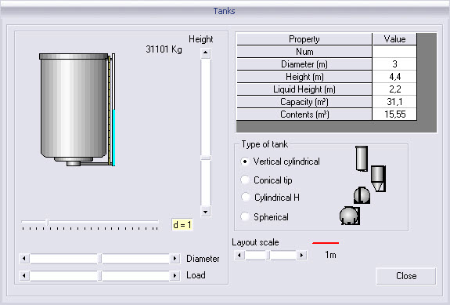
Task: Click the Load scrollbar left arrow
Action: click(x=24, y=276)
